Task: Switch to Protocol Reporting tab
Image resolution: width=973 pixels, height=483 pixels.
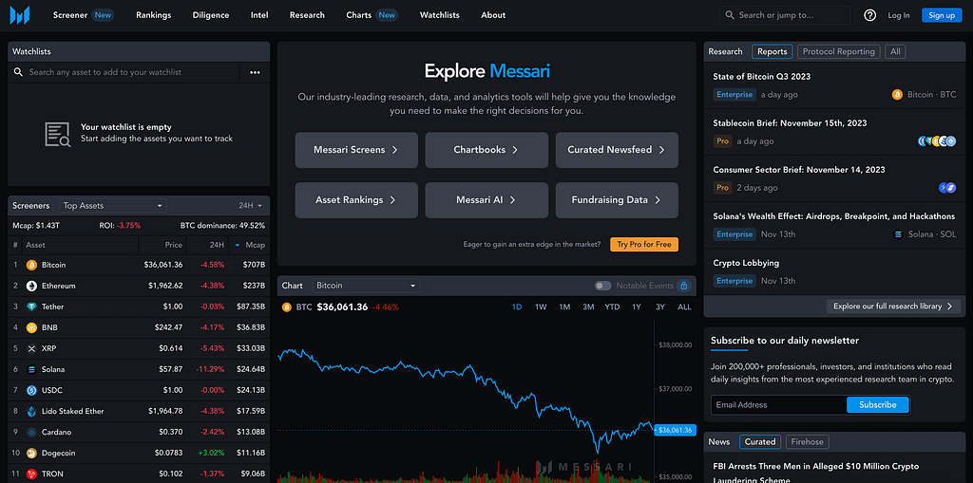Action: tap(838, 51)
